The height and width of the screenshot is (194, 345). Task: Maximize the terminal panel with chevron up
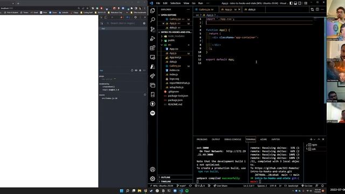[319, 139]
